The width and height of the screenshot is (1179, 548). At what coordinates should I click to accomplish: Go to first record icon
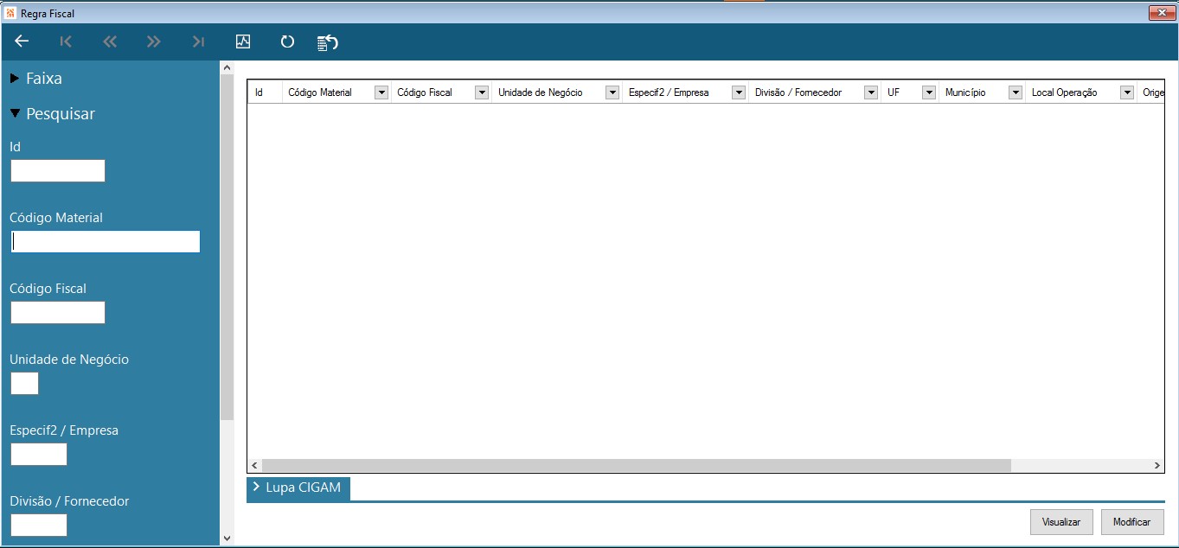[66, 41]
